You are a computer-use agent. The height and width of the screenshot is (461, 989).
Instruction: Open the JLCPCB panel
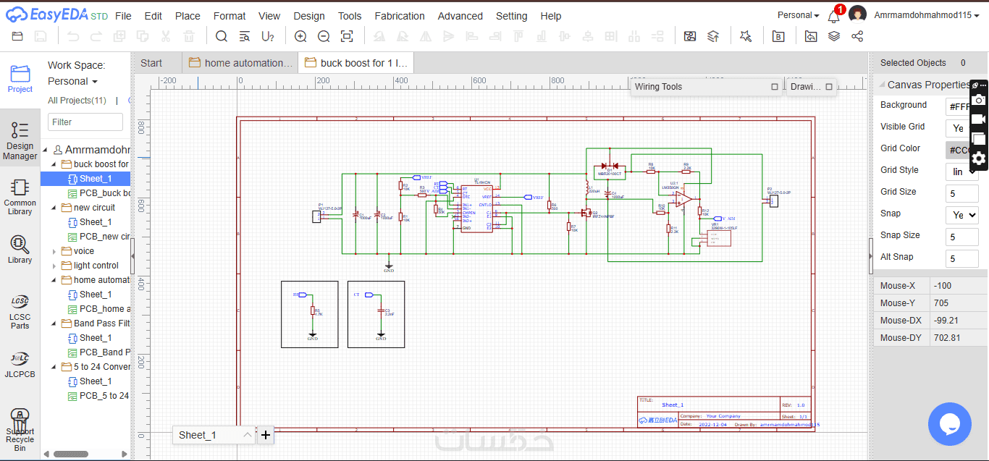pyautogui.click(x=20, y=365)
